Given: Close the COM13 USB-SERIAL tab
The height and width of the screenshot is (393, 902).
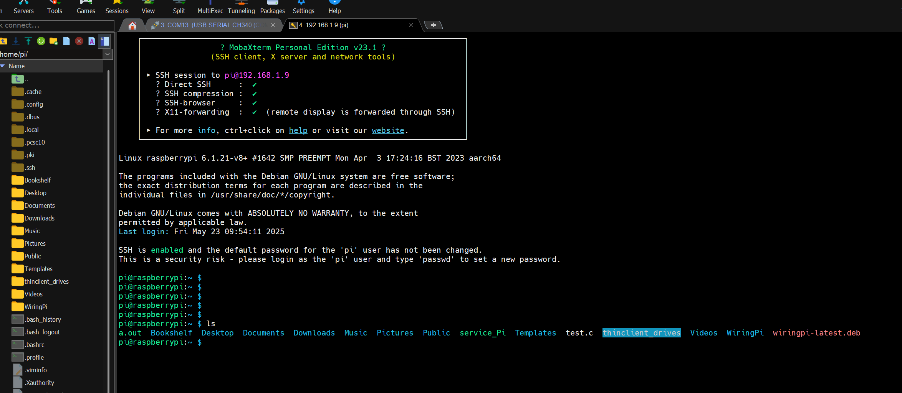Looking at the screenshot, I should click(x=273, y=25).
